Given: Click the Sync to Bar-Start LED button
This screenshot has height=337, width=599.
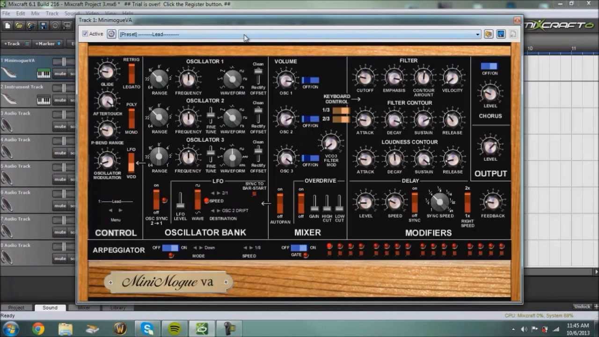Looking at the screenshot, I should coord(254,193).
